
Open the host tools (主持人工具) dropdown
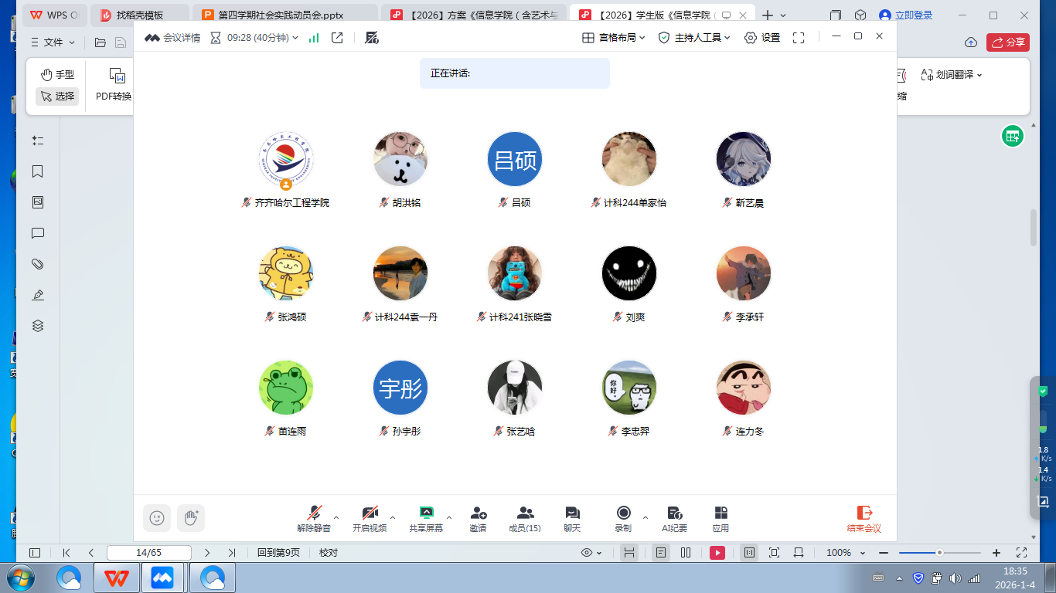coord(693,38)
